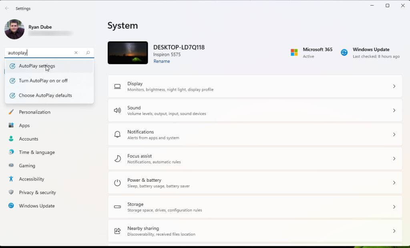Click the Display monitor icon

click(117, 86)
